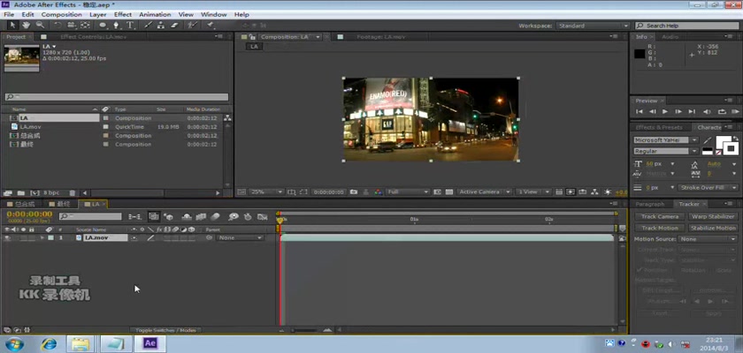Switch to Effect Controls LA.mov tab
The image size is (743, 353).
pyautogui.click(x=94, y=37)
